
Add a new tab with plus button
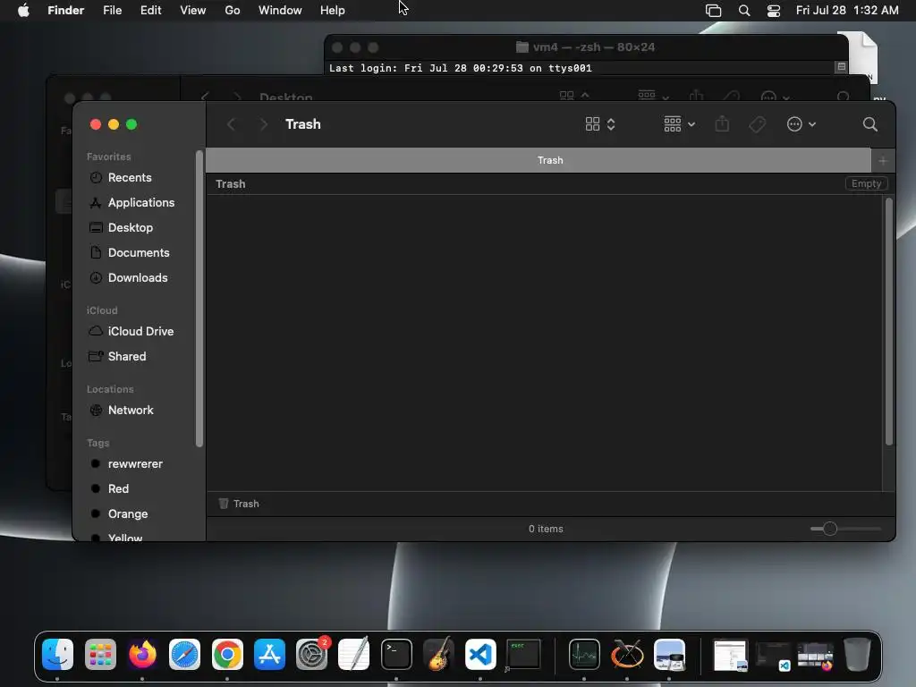tap(883, 161)
